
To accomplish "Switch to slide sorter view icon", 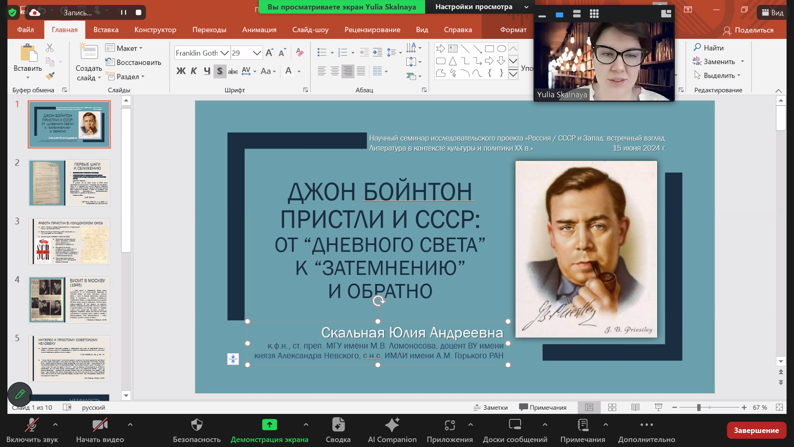I will (x=612, y=408).
